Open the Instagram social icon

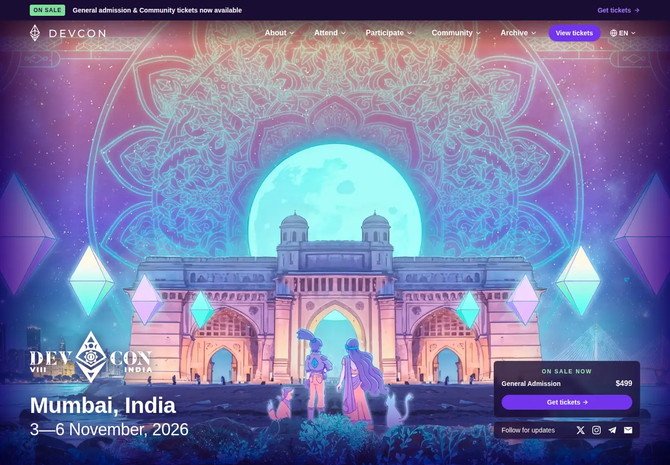click(596, 430)
